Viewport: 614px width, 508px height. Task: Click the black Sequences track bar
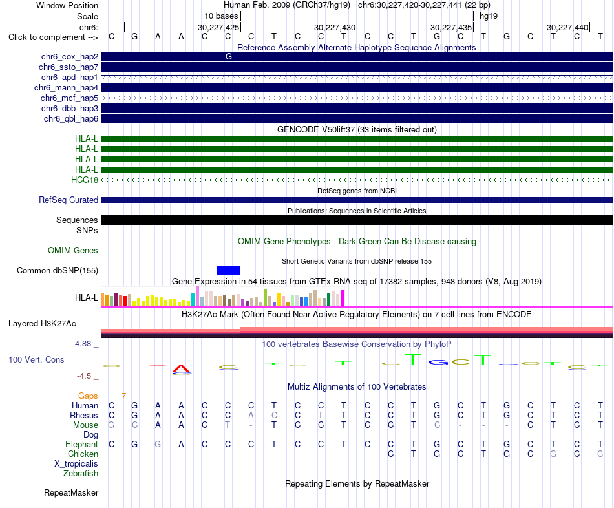357,220
